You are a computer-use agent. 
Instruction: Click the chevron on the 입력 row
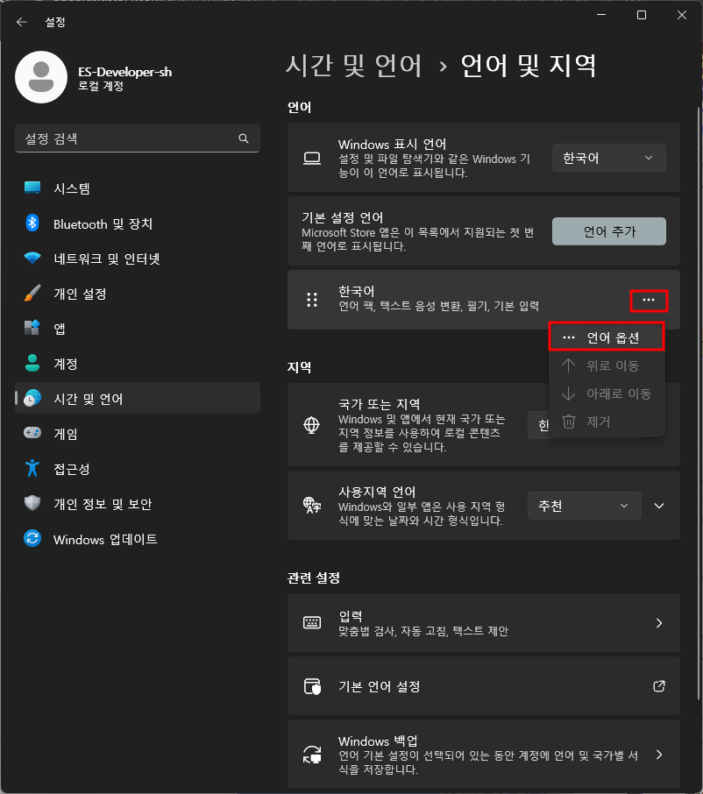(x=659, y=623)
